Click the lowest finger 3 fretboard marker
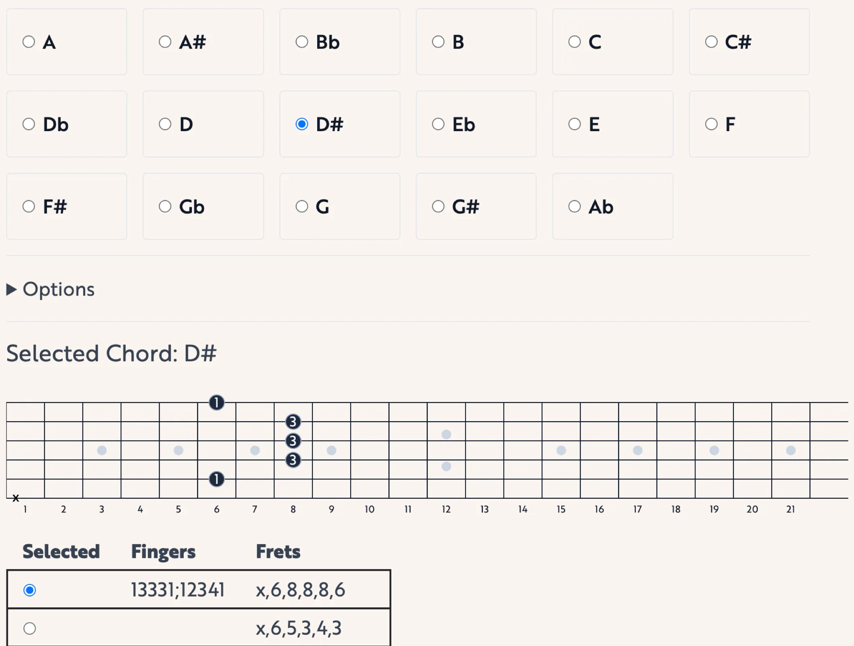Screen dimensions: 854x646 click(x=293, y=460)
